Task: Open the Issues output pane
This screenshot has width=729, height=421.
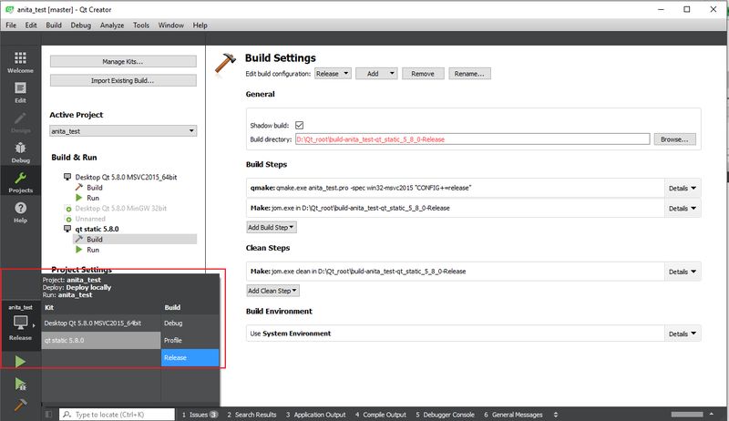Action: click(x=199, y=415)
